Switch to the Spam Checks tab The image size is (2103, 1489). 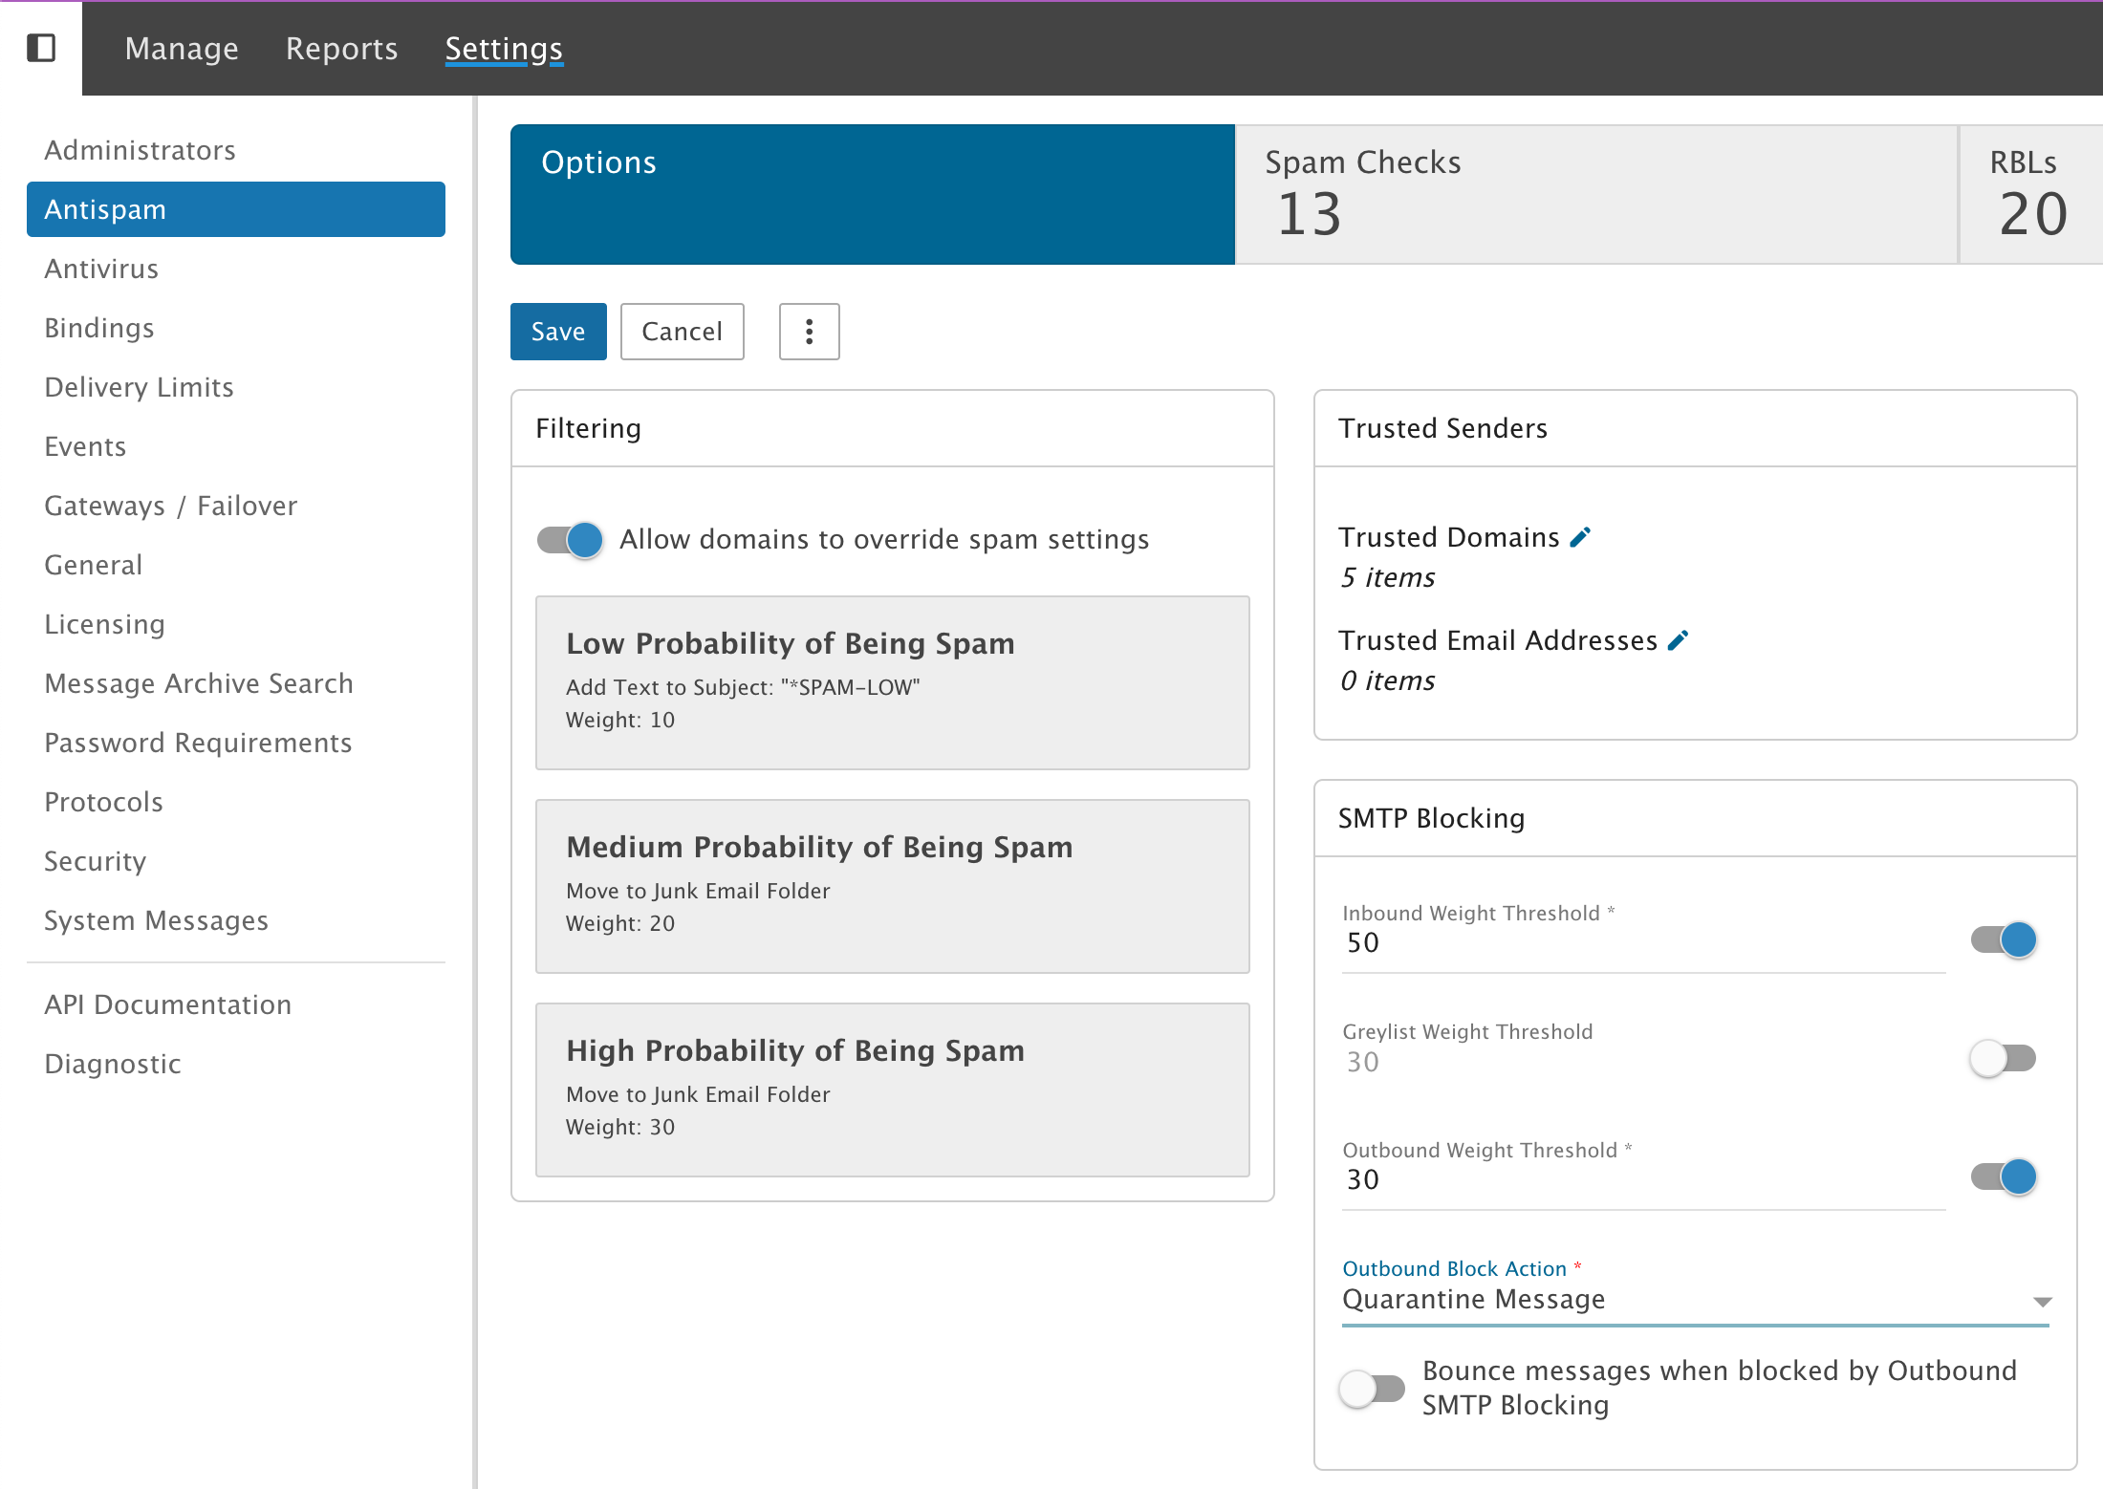[1594, 194]
